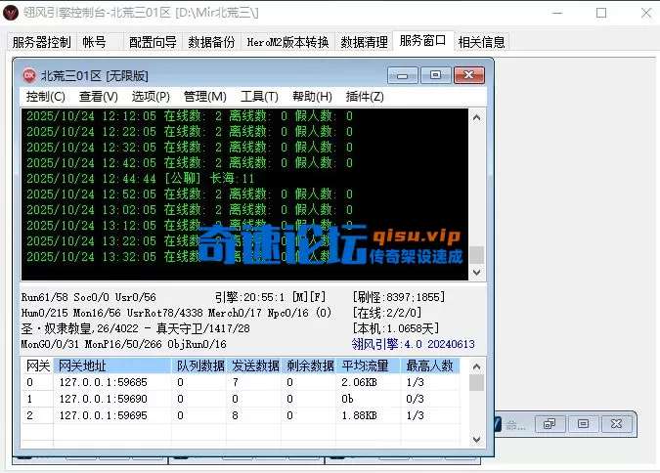Click the 最高人数 column header

[x=430, y=365]
